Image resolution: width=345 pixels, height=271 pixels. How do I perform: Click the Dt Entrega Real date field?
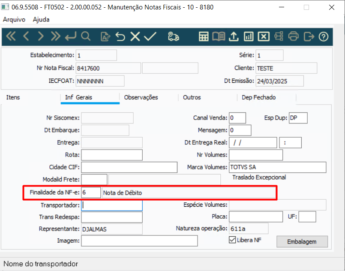tap(253, 143)
